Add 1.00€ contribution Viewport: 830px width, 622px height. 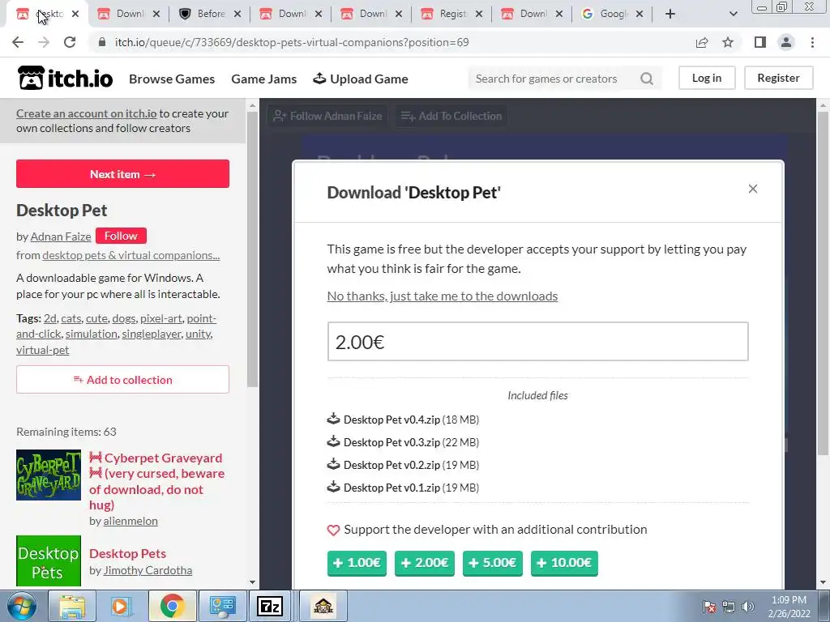(x=357, y=563)
